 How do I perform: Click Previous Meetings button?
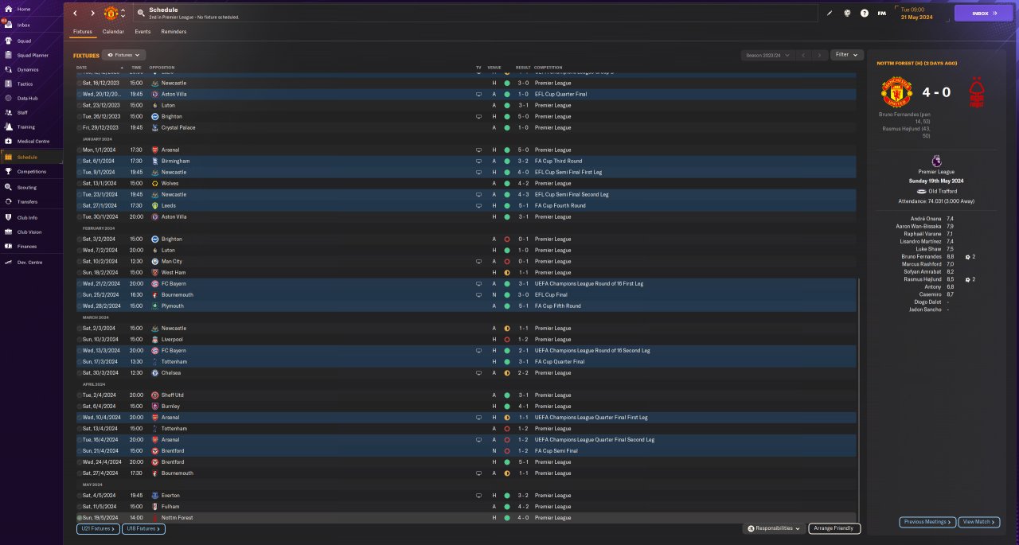point(927,522)
